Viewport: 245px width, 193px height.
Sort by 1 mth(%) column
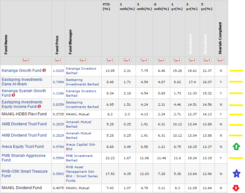(127, 61)
